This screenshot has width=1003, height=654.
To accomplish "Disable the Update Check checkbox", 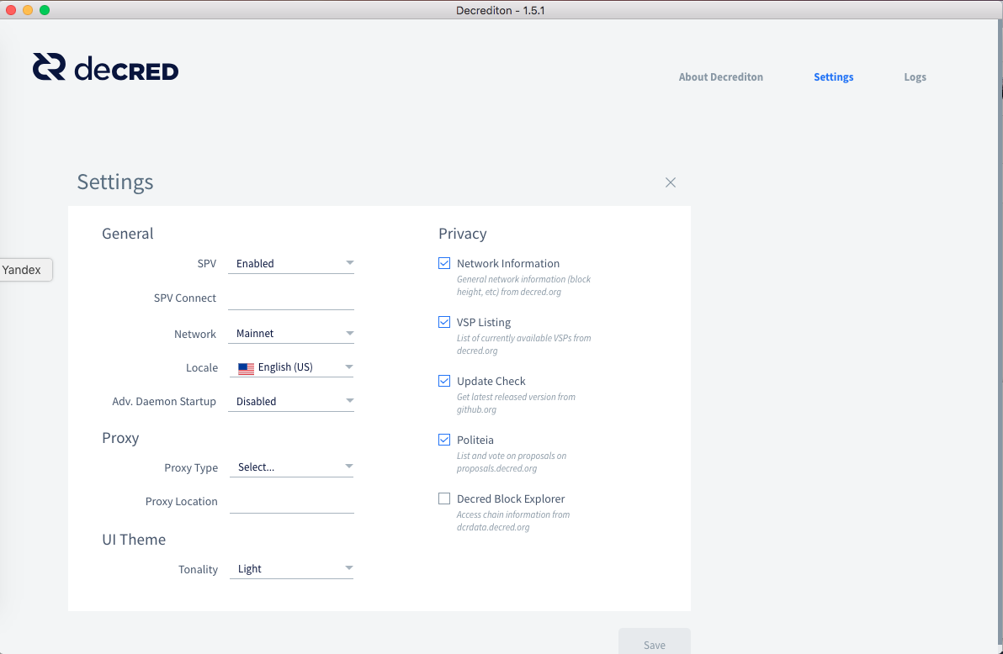I will [444, 381].
